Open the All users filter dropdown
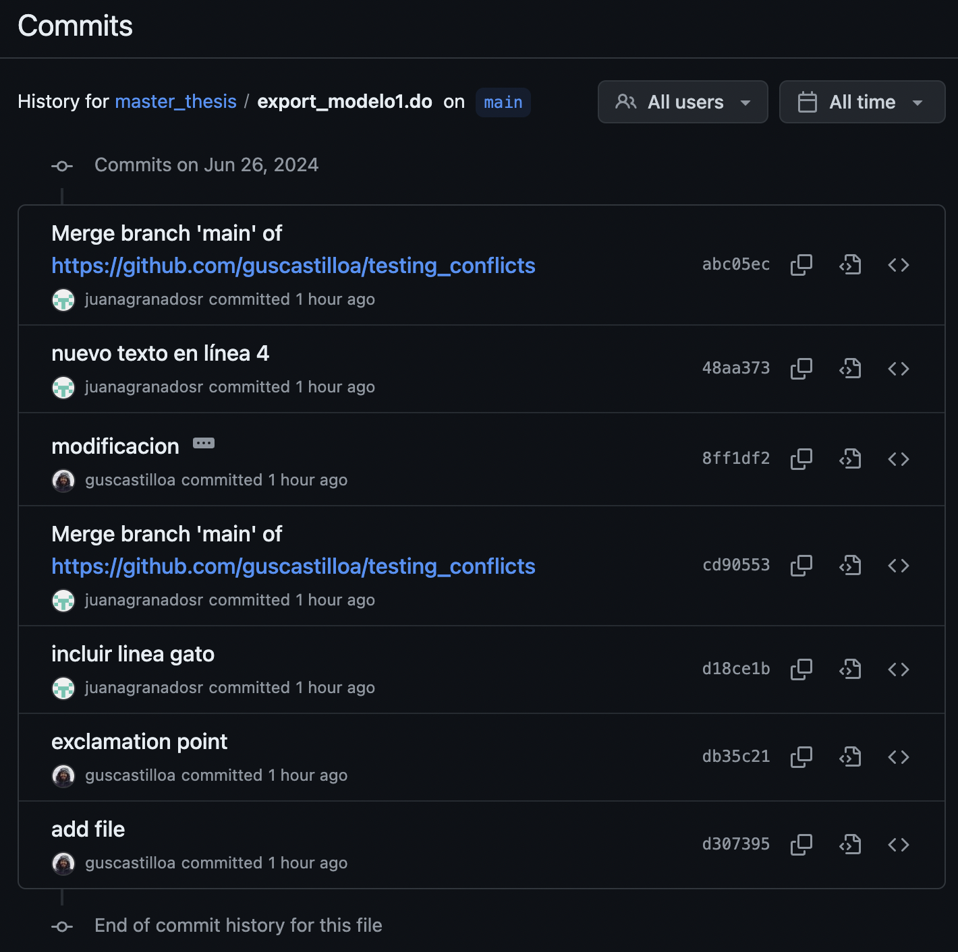The height and width of the screenshot is (952, 958). click(683, 102)
